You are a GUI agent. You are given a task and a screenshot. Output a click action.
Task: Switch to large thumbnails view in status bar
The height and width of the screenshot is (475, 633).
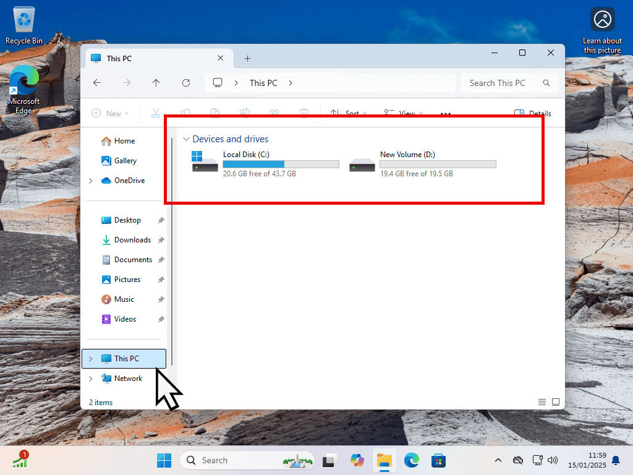pos(556,402)
